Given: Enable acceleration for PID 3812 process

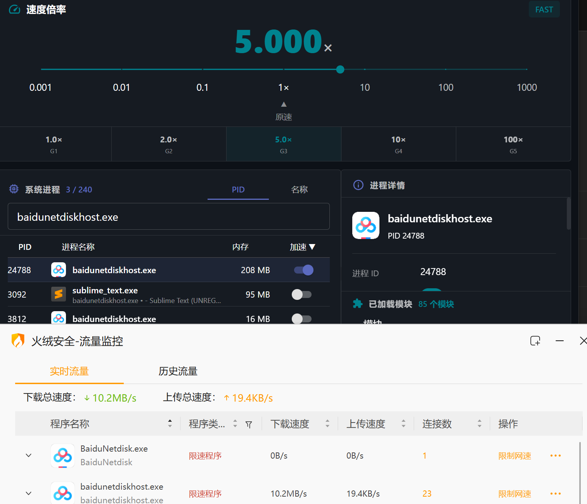Looking at the screenshot, I should [301, 319].
